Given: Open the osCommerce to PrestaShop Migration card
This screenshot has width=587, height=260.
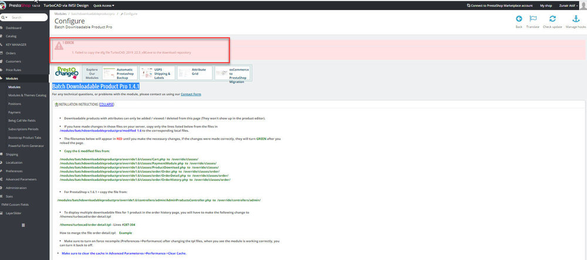Looking at the screenshot, I should click(x=232, y=74).
